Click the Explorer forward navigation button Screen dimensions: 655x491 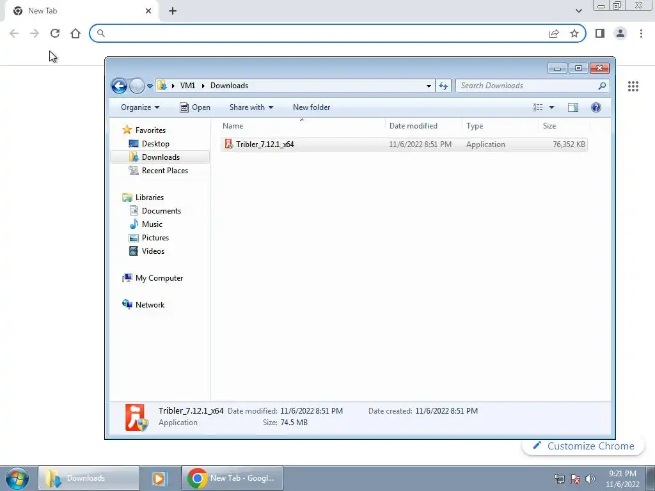(x=137, y=86)
